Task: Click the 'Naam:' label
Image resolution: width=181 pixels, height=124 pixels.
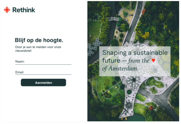Action: coord(20,61)
